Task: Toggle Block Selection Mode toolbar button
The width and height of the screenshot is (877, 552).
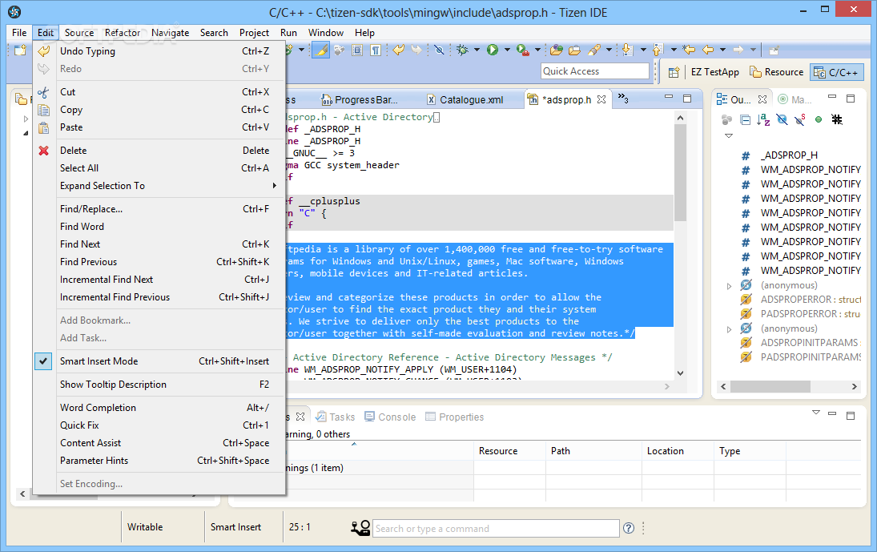Action: point(357,50)
